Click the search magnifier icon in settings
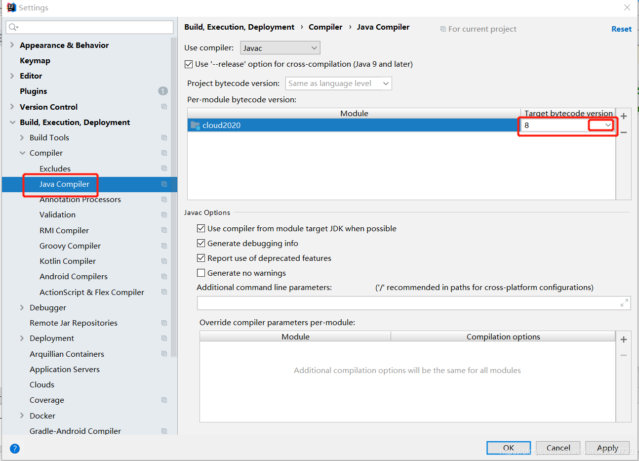The height and width of the screenshot is (461, 639). pos(13,27)
